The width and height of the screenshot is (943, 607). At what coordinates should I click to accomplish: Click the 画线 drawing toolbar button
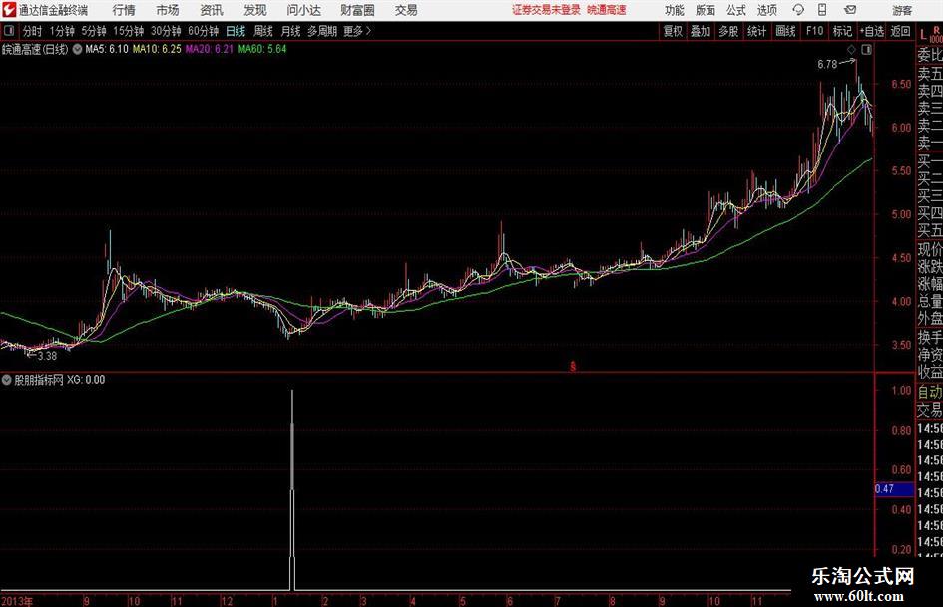pyautogui.click(x=785, y=31)
